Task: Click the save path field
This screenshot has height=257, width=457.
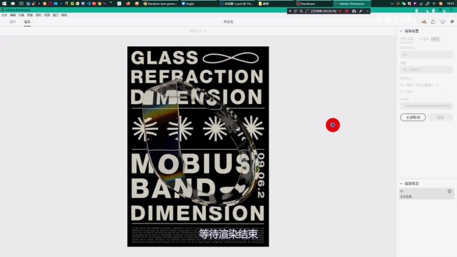Action: 427,106
